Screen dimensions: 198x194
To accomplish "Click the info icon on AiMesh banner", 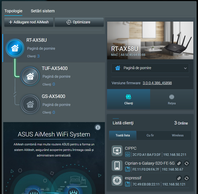I will pos(98,127).
